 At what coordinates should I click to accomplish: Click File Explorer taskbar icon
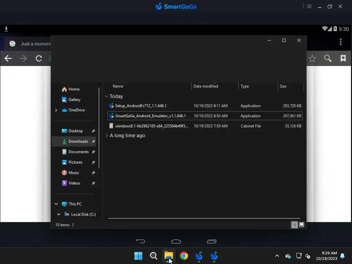tap(168, 256)
